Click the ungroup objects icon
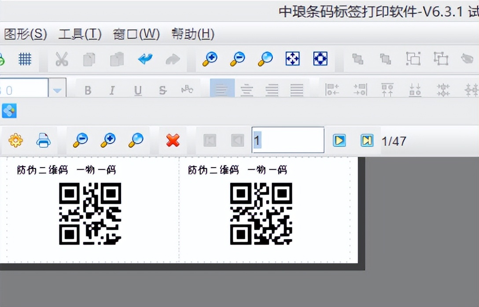This screenshot has width=479, height=307. point(441,58)
